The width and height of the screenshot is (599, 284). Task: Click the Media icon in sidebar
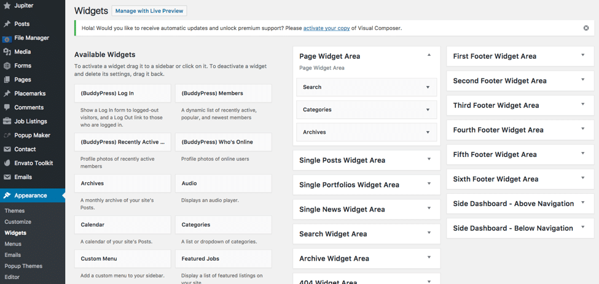[7, 52]
